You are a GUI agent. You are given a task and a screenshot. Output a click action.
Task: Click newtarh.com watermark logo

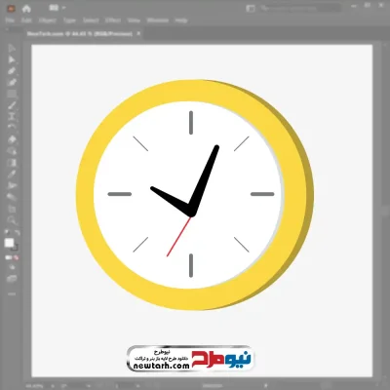[190, 359]
